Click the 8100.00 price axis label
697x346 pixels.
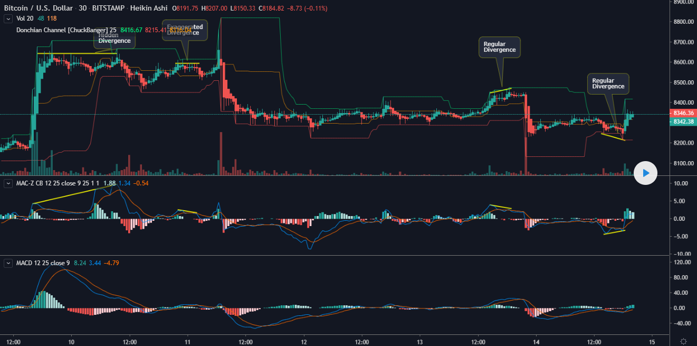click(x=683, y=163)
